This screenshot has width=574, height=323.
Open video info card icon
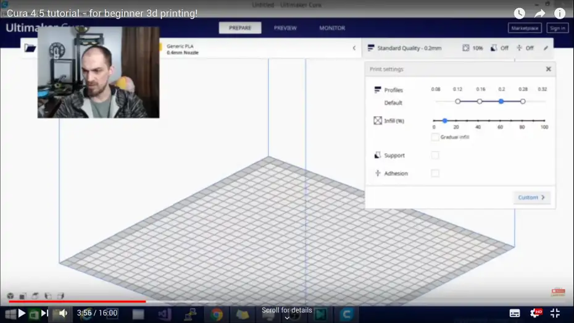559,14
